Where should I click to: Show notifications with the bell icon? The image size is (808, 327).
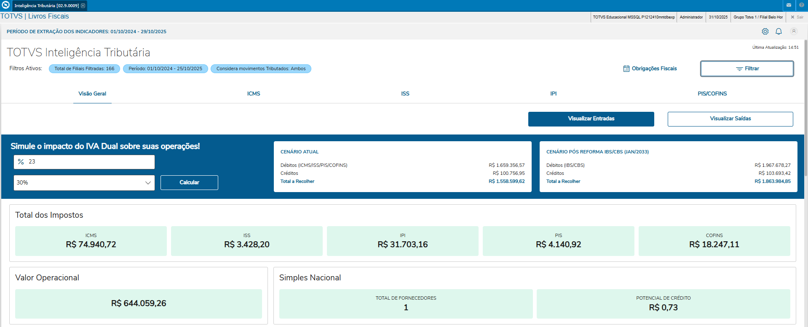point(779,32)
